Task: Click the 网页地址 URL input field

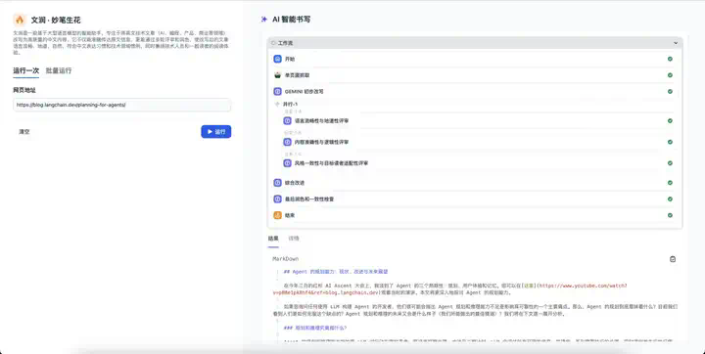Action: (x=121, y=105)
